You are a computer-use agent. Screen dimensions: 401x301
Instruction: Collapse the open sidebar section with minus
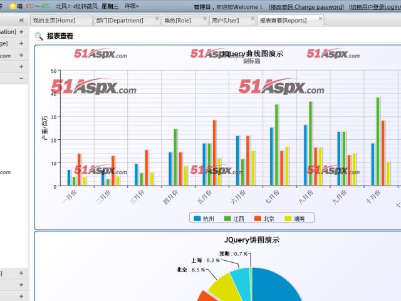point(21,78)
